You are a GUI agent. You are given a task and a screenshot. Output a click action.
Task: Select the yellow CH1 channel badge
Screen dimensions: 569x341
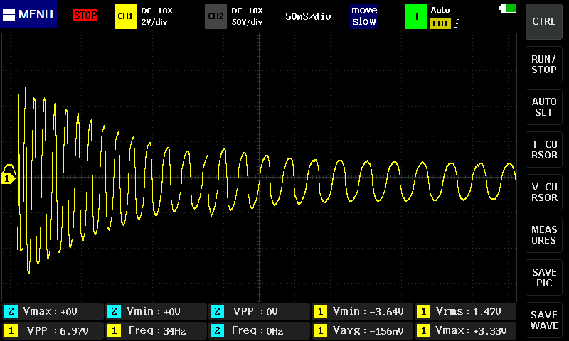pos(125,16)
